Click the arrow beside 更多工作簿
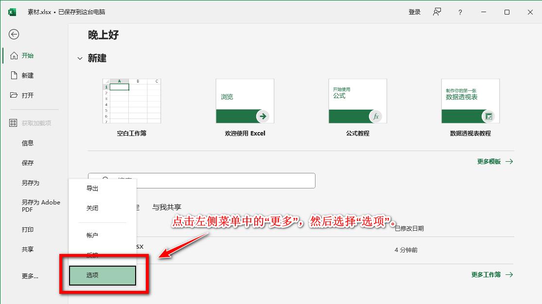542x304 pixels. click(x=509, y=275)
